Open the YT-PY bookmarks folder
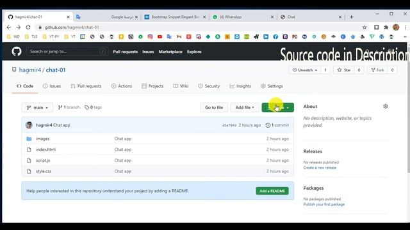 [51, 37]
